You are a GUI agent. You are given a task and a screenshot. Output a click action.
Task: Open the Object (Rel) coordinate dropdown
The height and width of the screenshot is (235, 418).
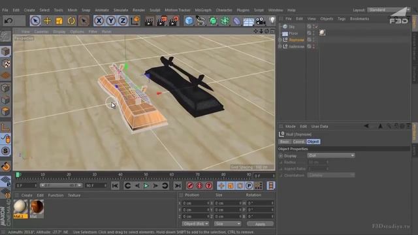(195, 223)
